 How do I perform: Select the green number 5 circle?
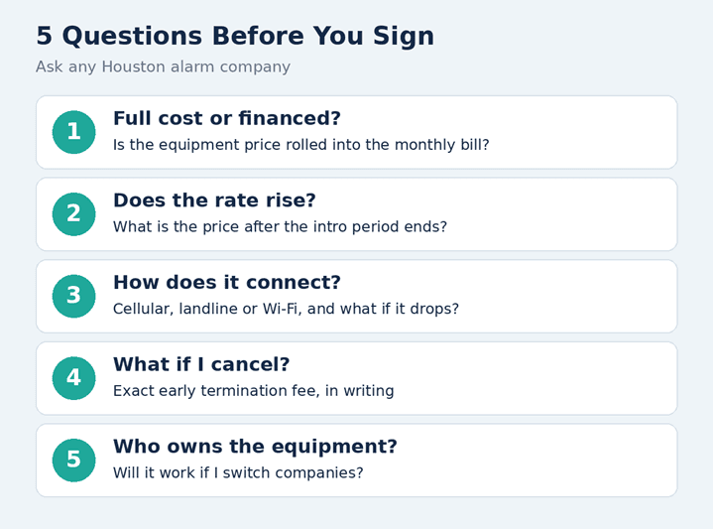click(x=74, y=460)
